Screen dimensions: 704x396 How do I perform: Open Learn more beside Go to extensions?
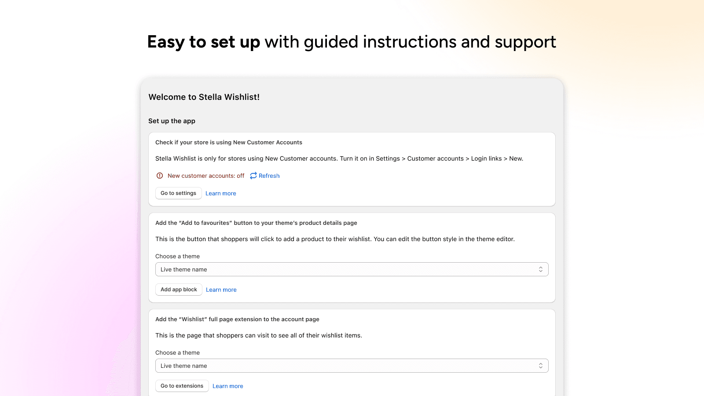click(227, 386)
